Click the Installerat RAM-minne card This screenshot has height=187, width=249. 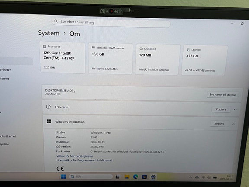110,59
